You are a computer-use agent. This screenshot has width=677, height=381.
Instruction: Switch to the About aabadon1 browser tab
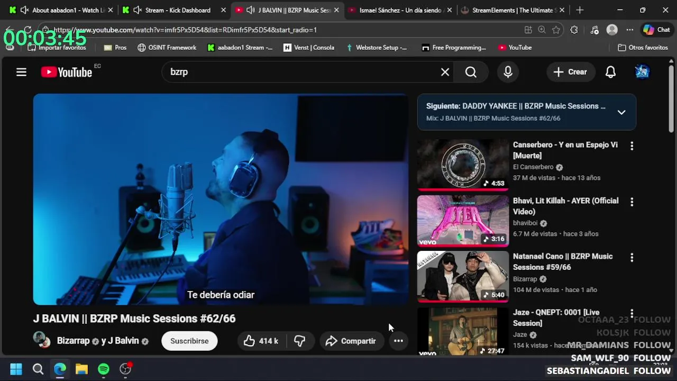62,10
